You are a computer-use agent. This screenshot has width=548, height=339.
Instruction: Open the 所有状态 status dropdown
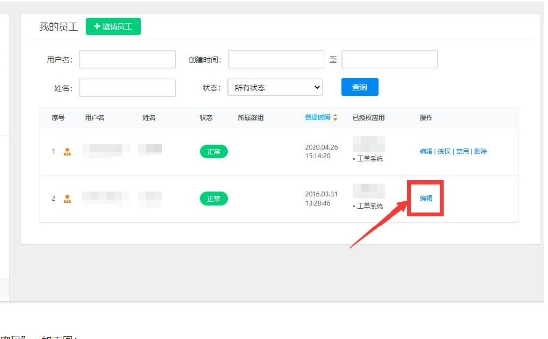point(275,88)
